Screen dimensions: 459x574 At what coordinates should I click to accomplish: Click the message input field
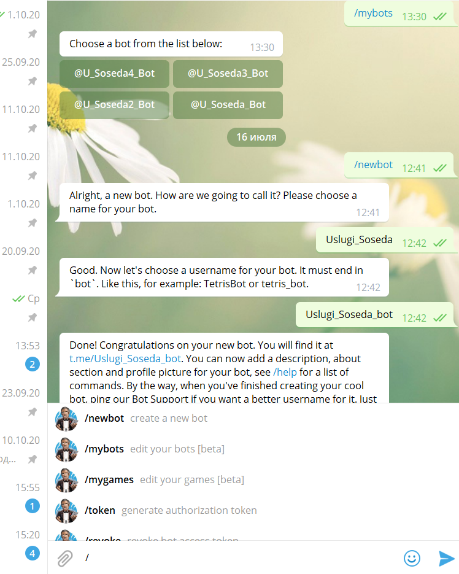tap(238, 558)
